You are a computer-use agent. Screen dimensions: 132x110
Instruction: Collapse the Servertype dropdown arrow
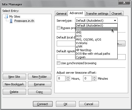(x=115, y=21)
